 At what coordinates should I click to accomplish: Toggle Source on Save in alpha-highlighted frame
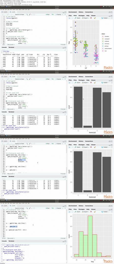pos(19,144)
